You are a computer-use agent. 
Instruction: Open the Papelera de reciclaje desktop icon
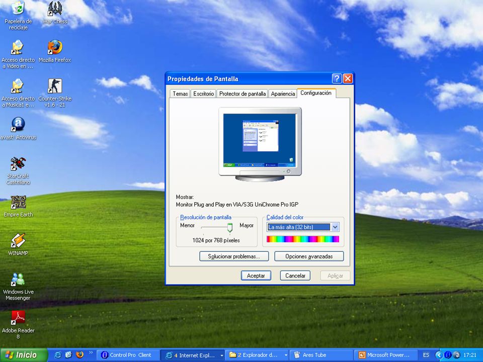pyautogui.click(x=18, y=16)
